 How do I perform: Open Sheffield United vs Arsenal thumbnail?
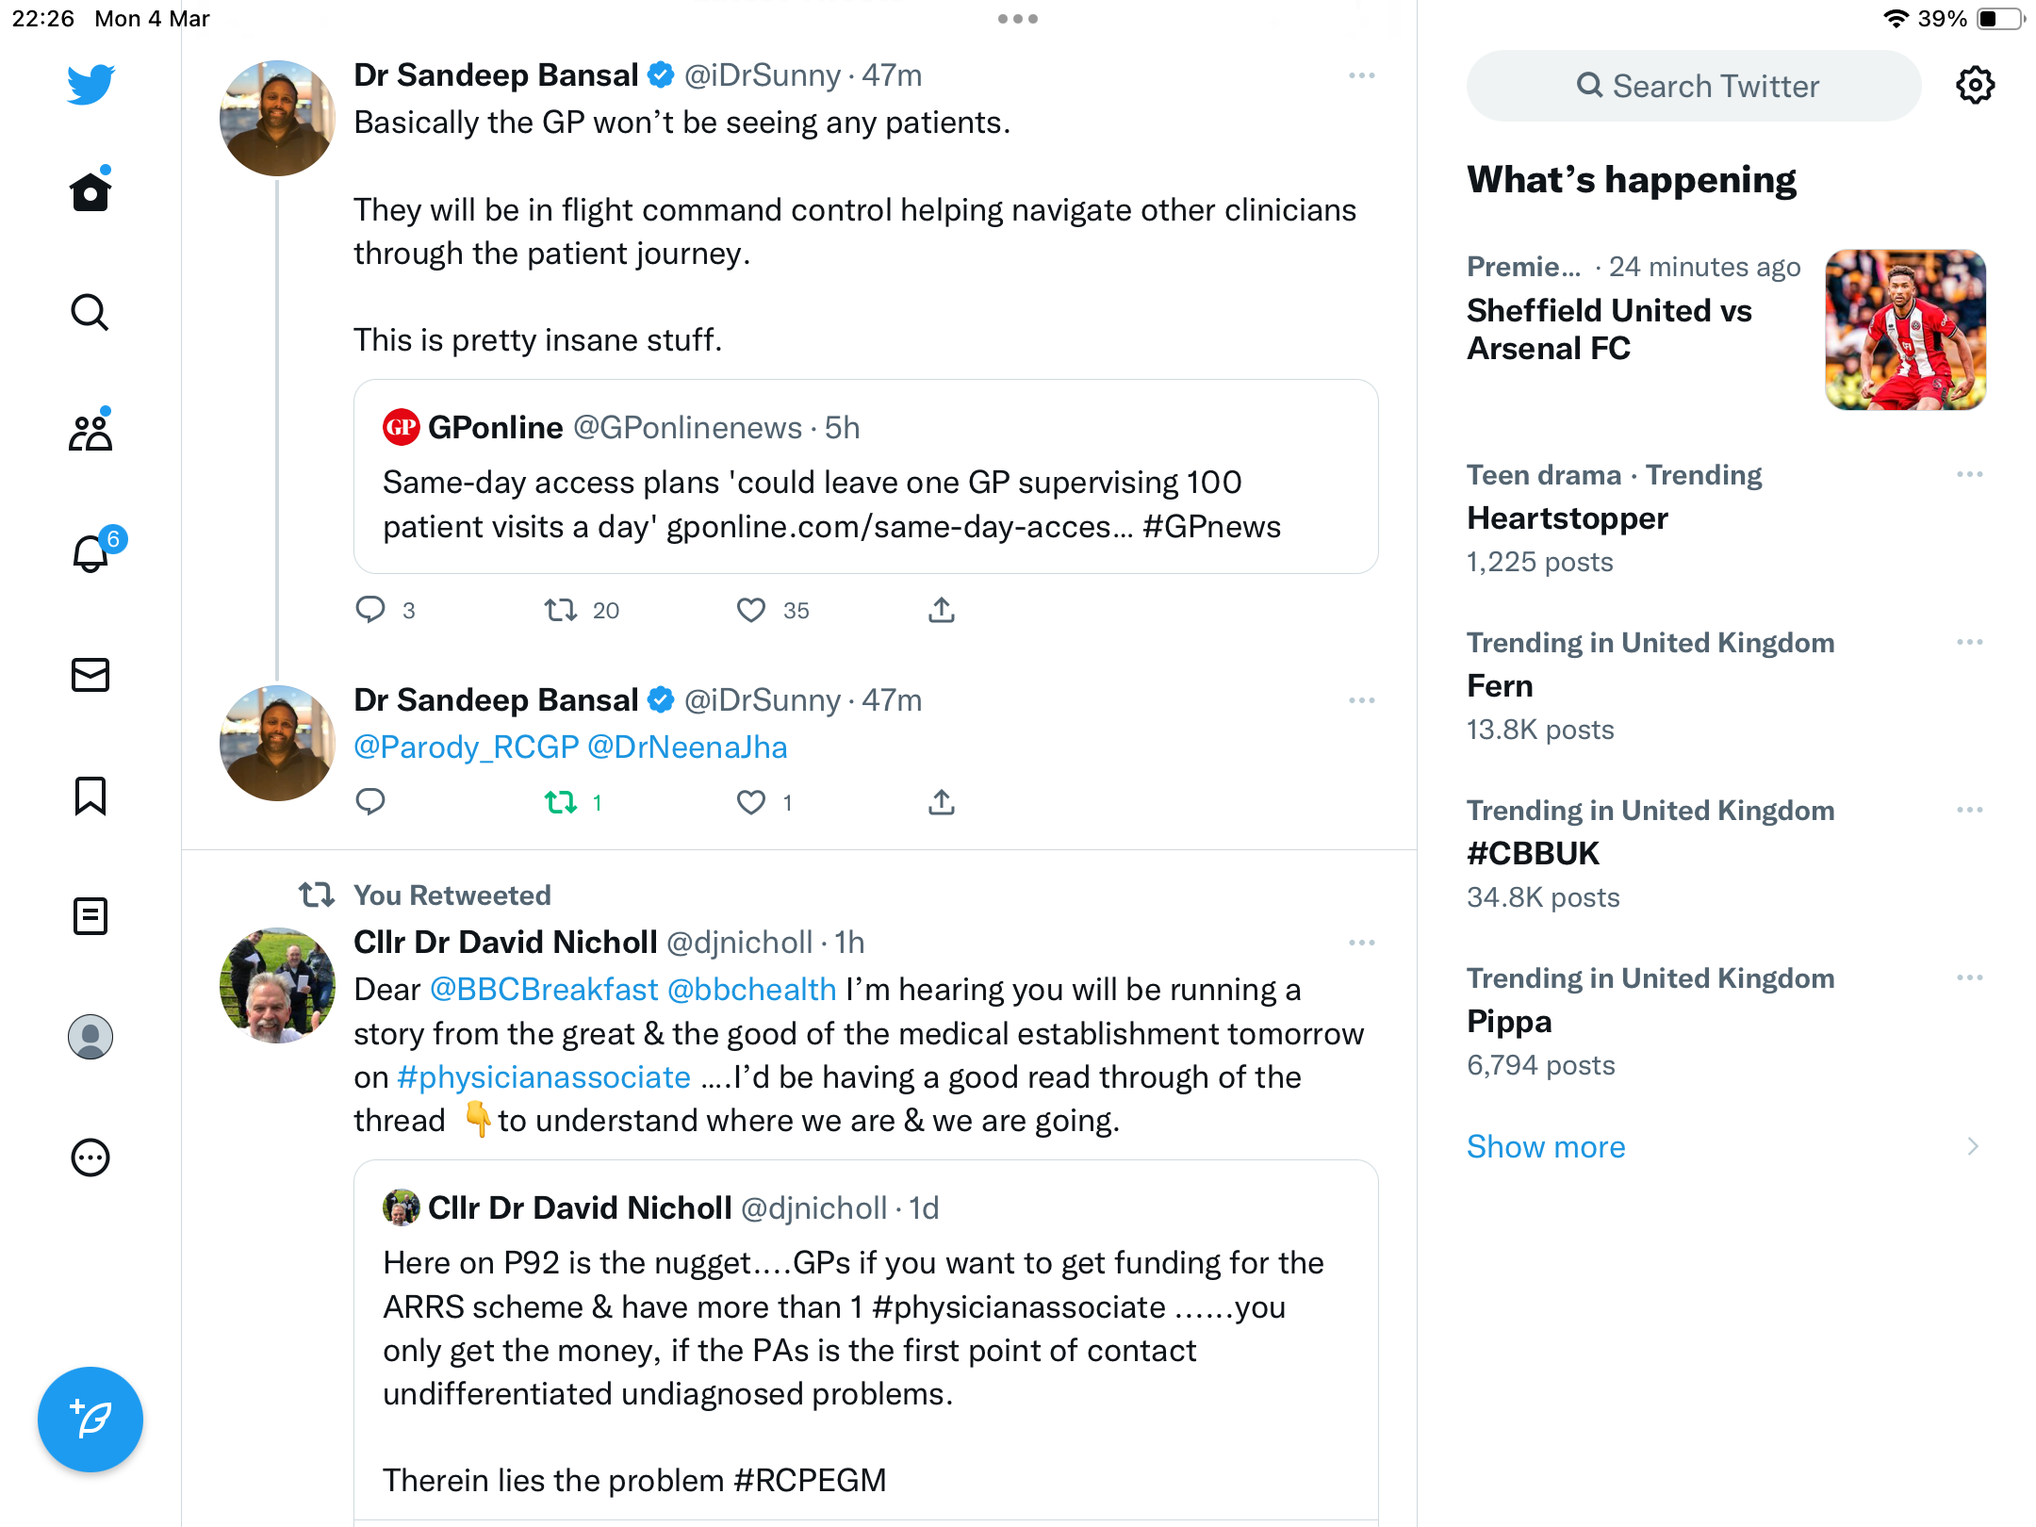1906,330
